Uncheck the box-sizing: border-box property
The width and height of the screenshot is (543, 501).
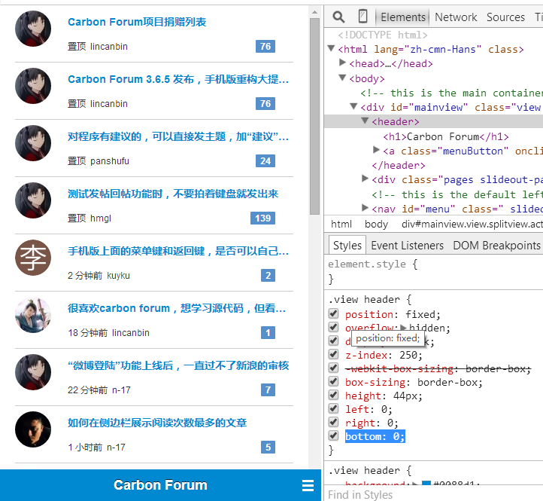[333, 381]
